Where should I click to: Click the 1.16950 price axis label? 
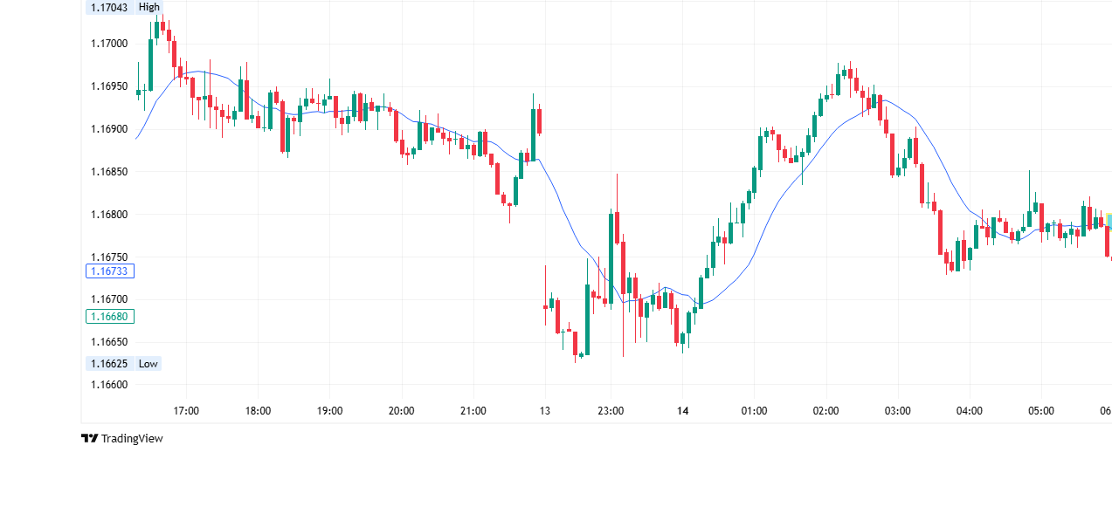[x=109, y=87]
